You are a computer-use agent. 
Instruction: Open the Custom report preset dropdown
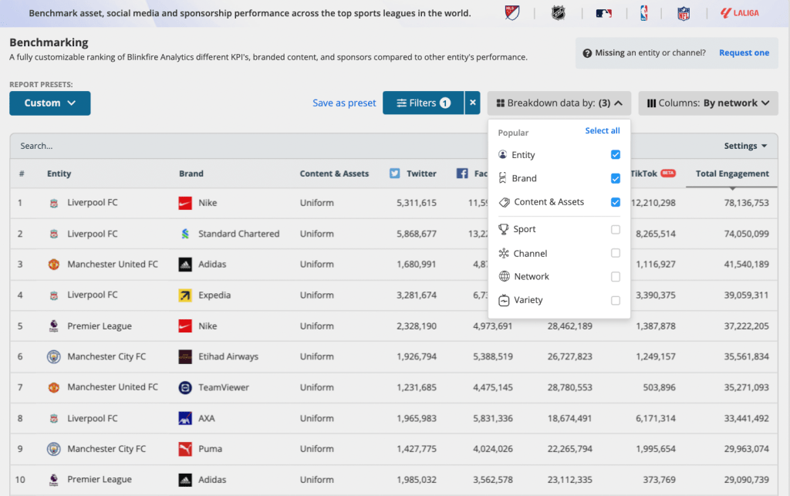tap(49, 103)
